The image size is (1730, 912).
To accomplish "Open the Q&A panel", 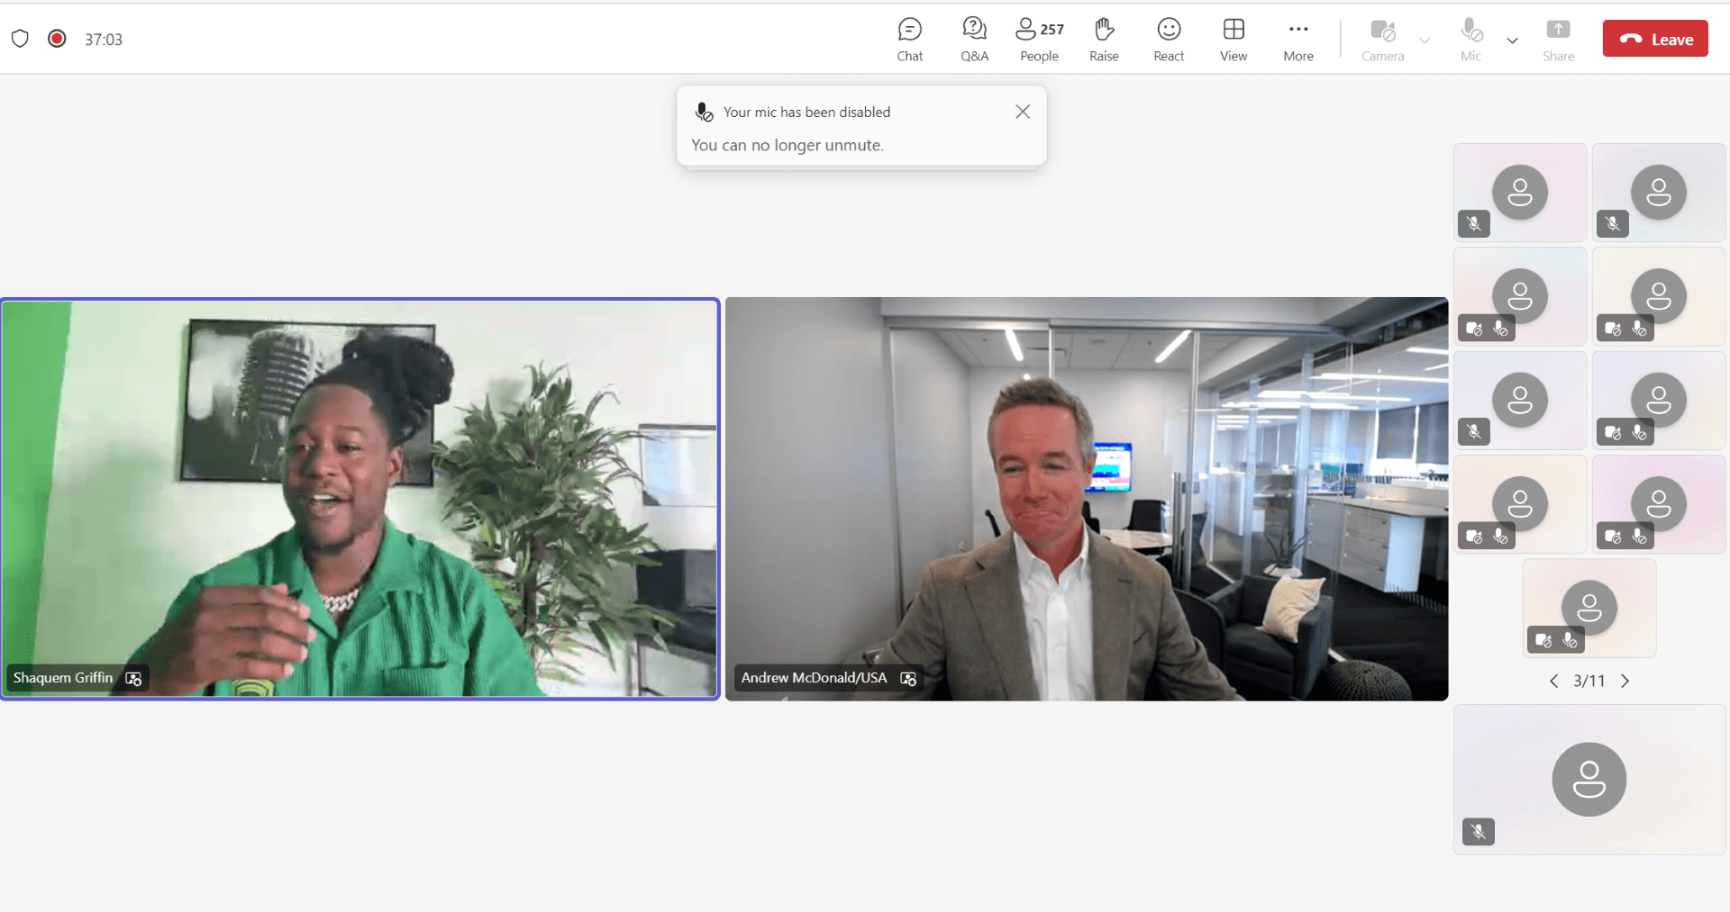I will [x=974, y=40].
